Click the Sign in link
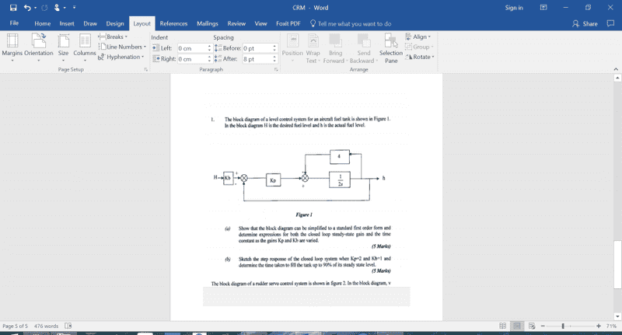The height and width of the screenshot is (335, 622). (x=514, y=8)
